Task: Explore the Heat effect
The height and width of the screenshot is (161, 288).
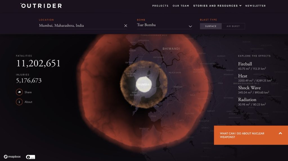Action: click(243, 76)
